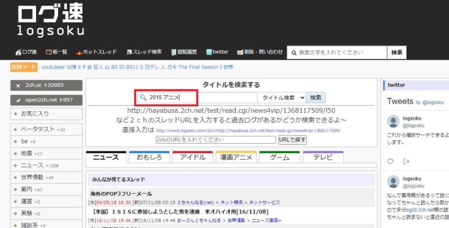Click the The Final Season trending word
The width and height of the screenshot is (449, 228).
pos(198,67)
